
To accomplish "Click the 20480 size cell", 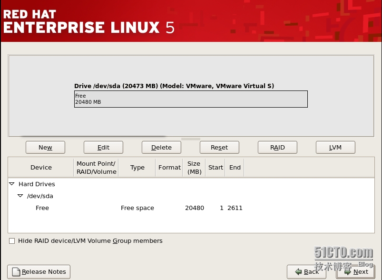I will tap(195, 208).
